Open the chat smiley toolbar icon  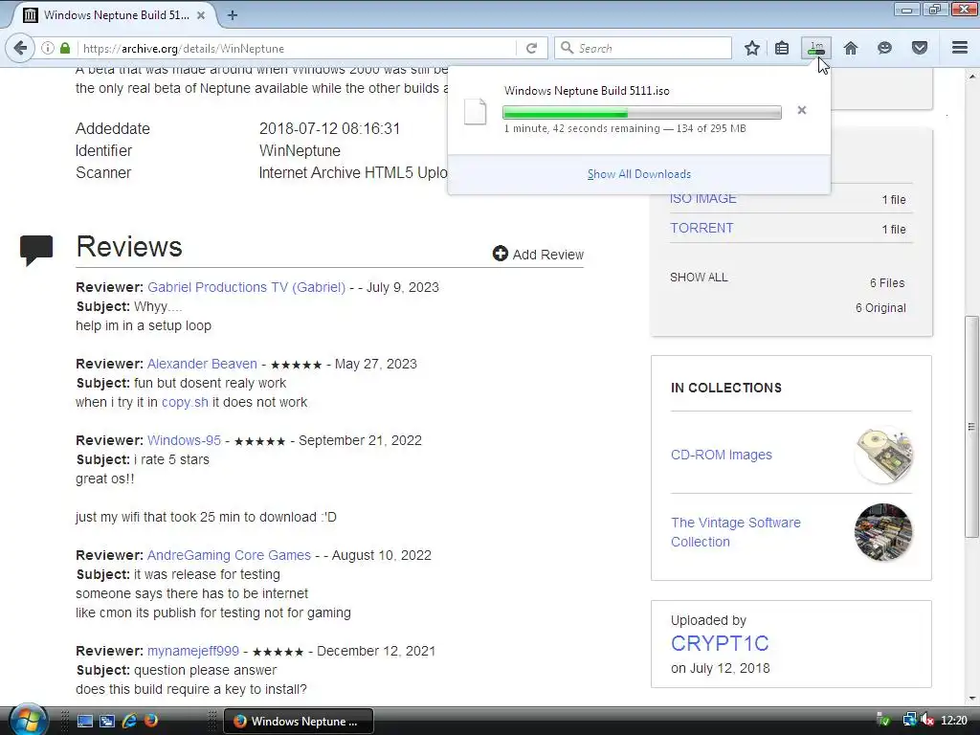(884, 48)
